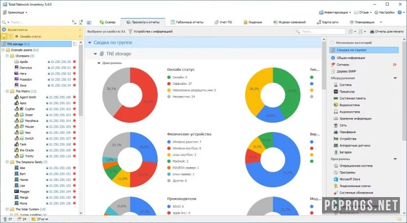Open the export report dropdown icon

pos(362,31)
